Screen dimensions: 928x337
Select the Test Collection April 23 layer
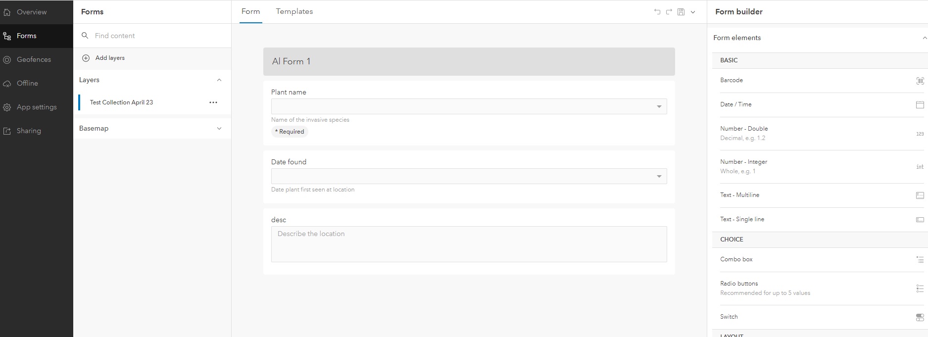click(122, 102)
